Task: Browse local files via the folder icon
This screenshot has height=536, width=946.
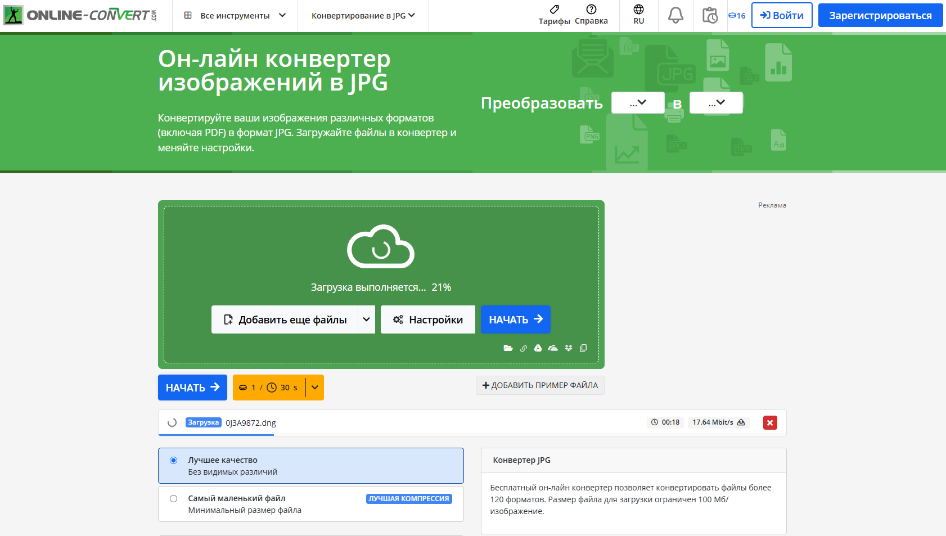Action: 508,348
